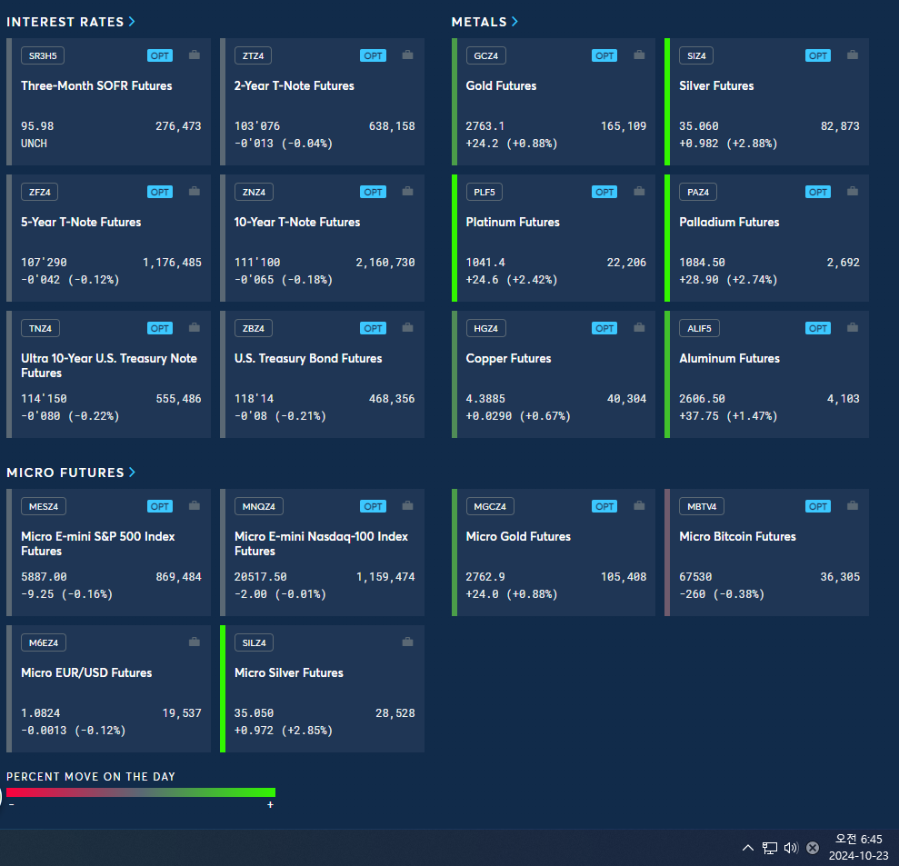Screen dimensions: 899x866
Task: Open the Silver Futures product title
Action: [x=716, y=86]
